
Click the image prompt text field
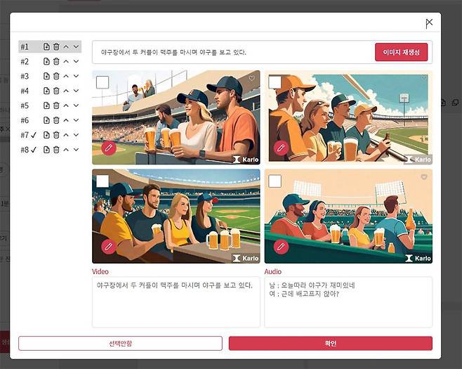[x=233, y=52]
